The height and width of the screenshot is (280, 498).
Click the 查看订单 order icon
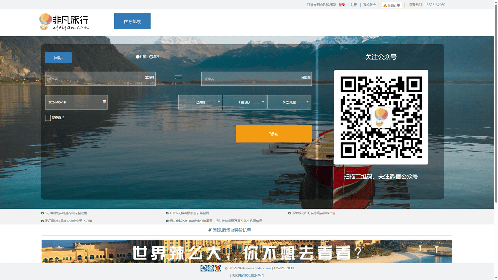pos(385,5)
